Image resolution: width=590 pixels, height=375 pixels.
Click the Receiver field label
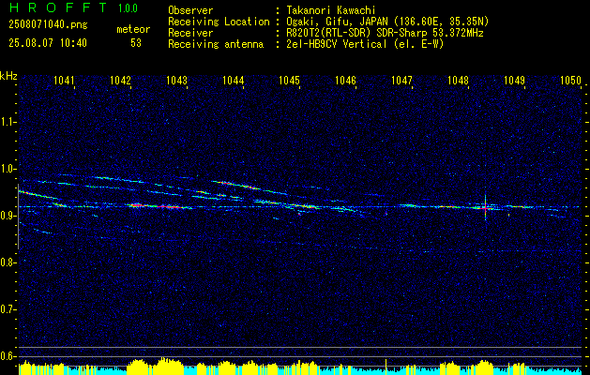point(190,33)
